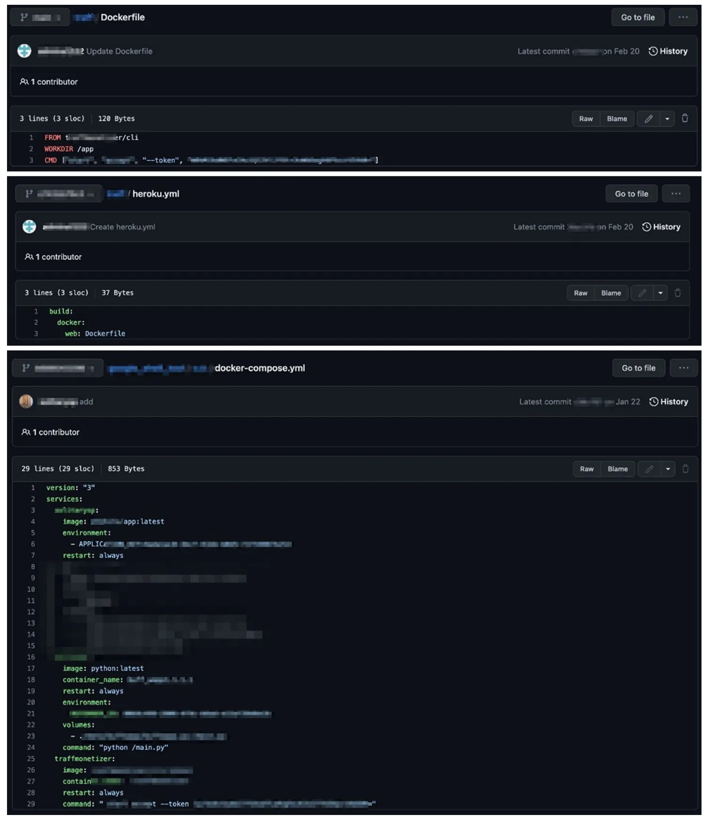Open branch selector above Dockerfile
710x822 pixels.
(x=40, y=17)
